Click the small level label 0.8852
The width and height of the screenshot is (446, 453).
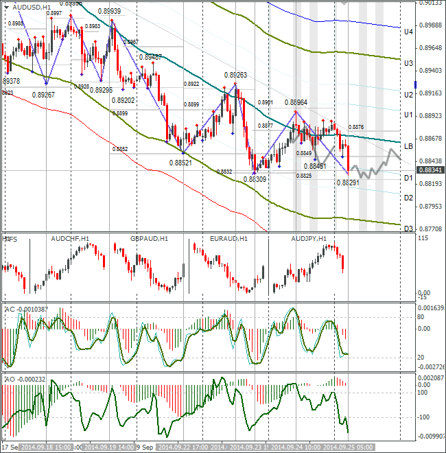point(120,149)
